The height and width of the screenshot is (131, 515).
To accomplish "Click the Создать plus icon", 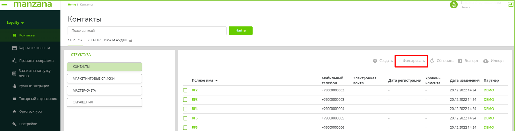I will 375,61.
